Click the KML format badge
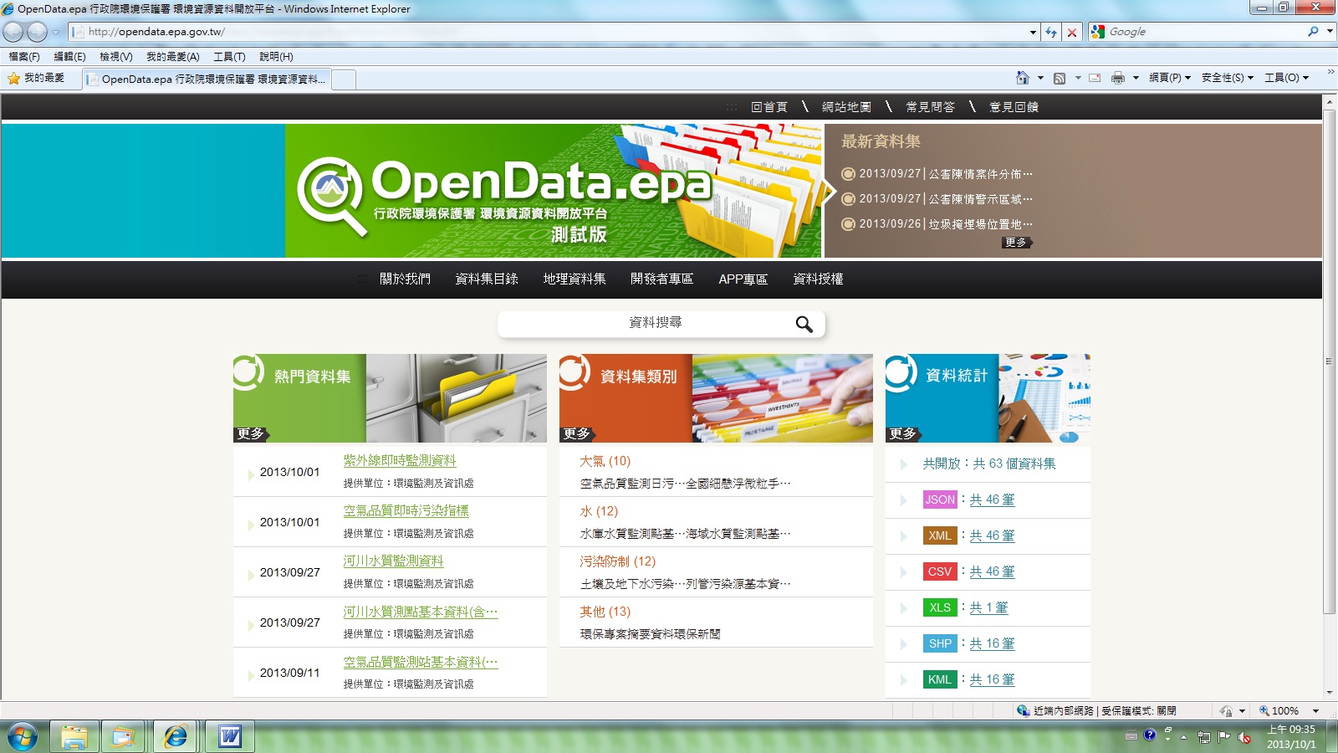The height and width of the screenshot is (753, 1338). coord(940,679)
